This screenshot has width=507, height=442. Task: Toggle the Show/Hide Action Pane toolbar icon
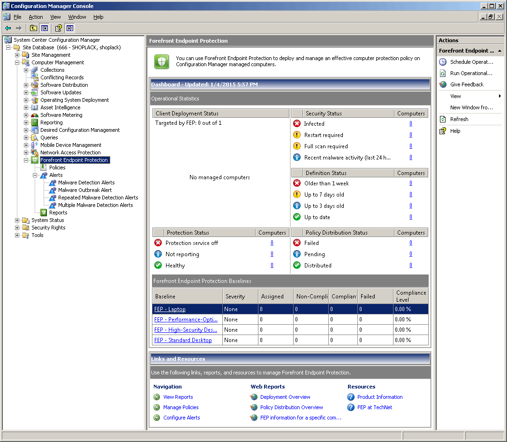(x=70, y=28)
